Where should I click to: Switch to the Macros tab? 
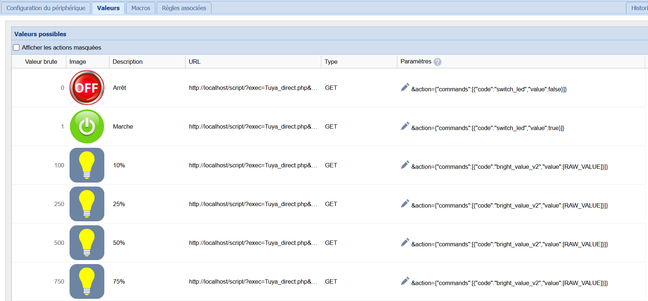click(141, 8)
